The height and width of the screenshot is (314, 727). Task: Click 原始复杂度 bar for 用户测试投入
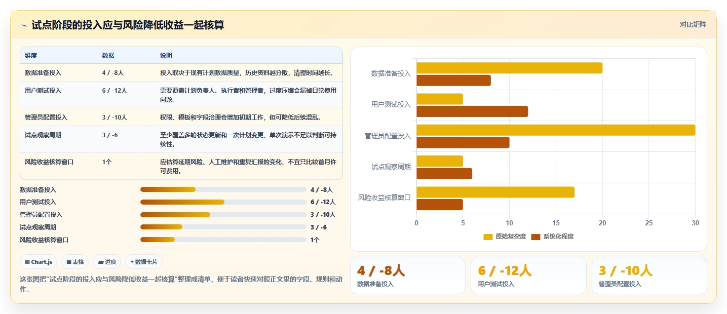pyautogui.click(x=440, y=99)
